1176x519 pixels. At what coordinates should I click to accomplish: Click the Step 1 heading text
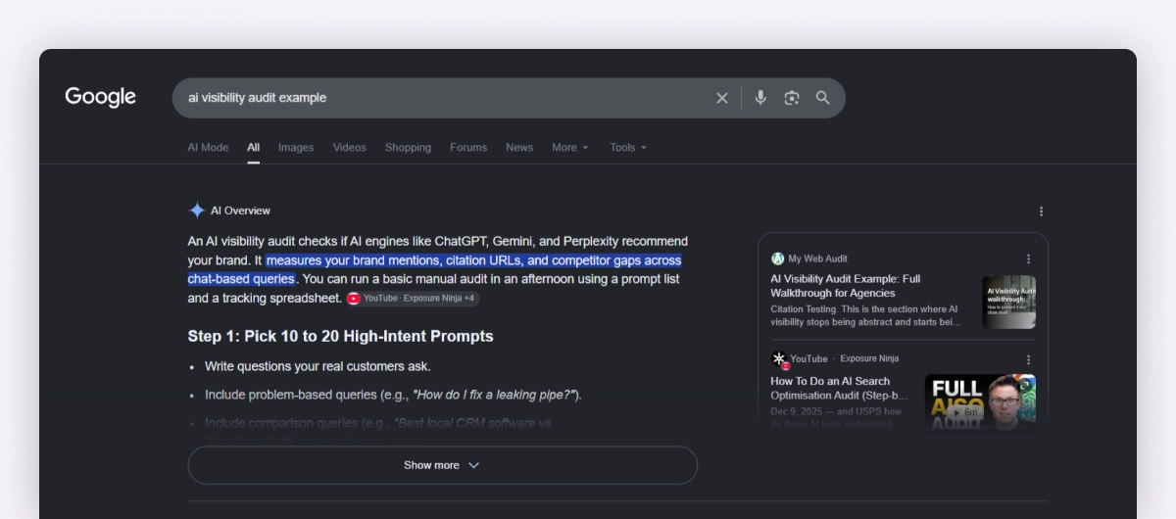click(x=340, y=336)
